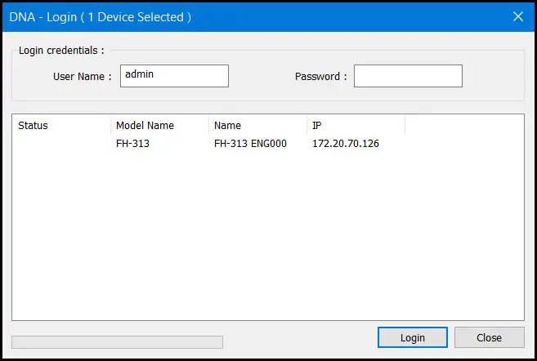Click the Close button beside Login
The height and width of the screenshot is (361, 537).
tap(489, 337)
